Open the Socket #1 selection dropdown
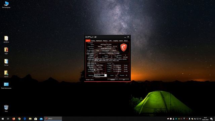Image resolution: width=215 pixels, height=121 pixels. (100, 75)
